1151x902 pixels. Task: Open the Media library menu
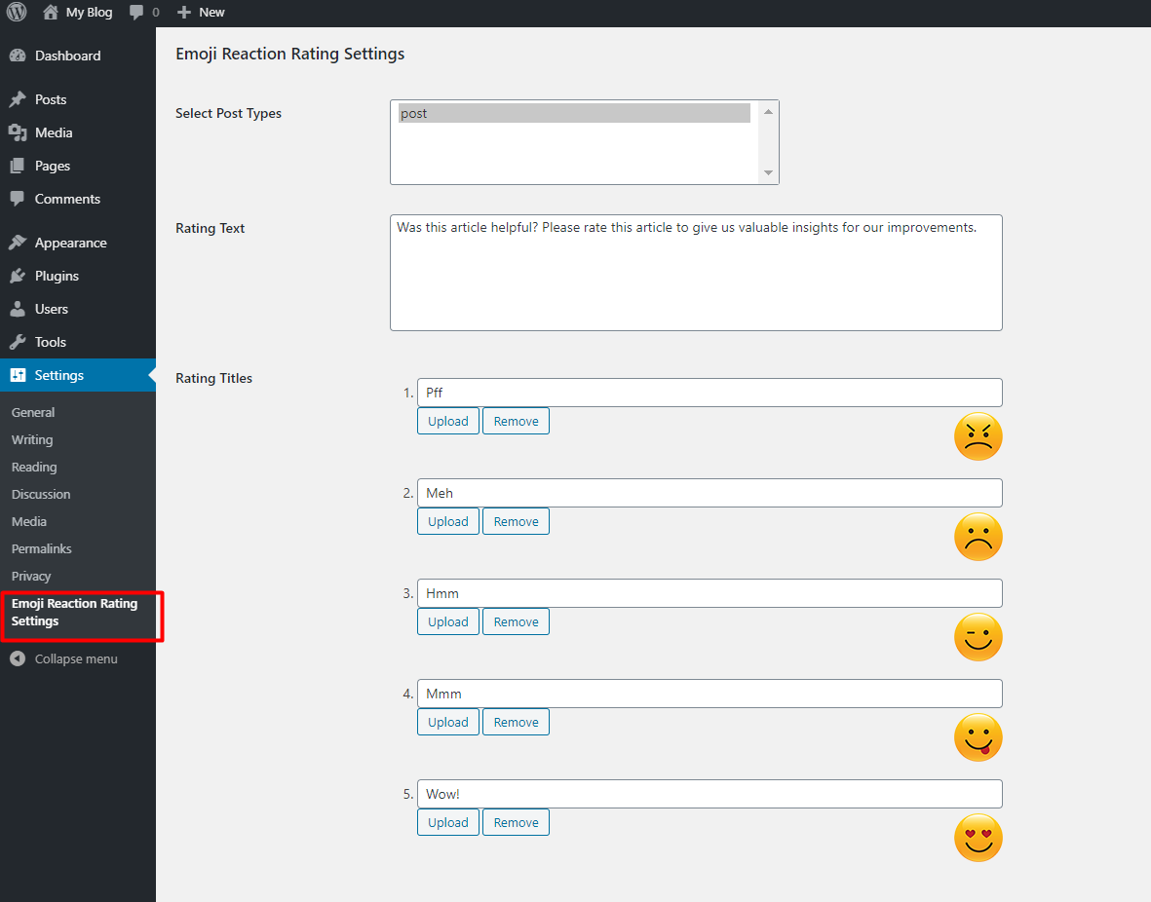(x=54, y=132)
